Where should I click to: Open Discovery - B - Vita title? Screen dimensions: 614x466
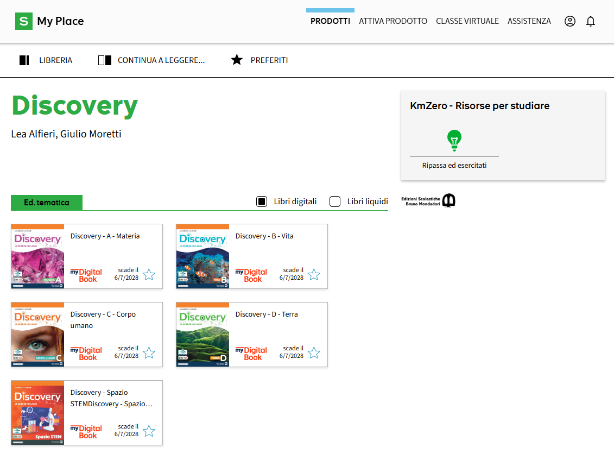tap(264, 236)
